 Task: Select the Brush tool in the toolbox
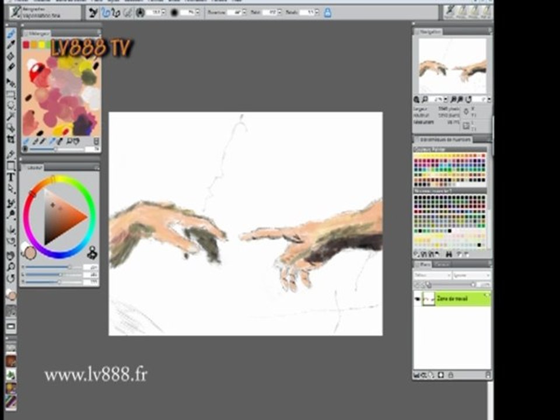[11, 34]
